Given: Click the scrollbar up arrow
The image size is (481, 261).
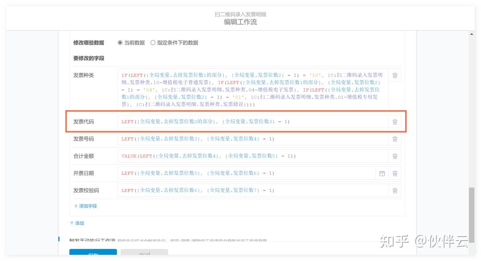Looking at the screenshot, I should [x=472, y=34].
